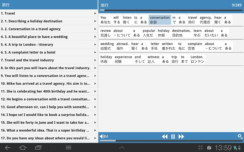The height and width of the screenshot is (152, 244).
Task: Expand arrow for row 12 'He begins a conversation'
Action: 95,99
